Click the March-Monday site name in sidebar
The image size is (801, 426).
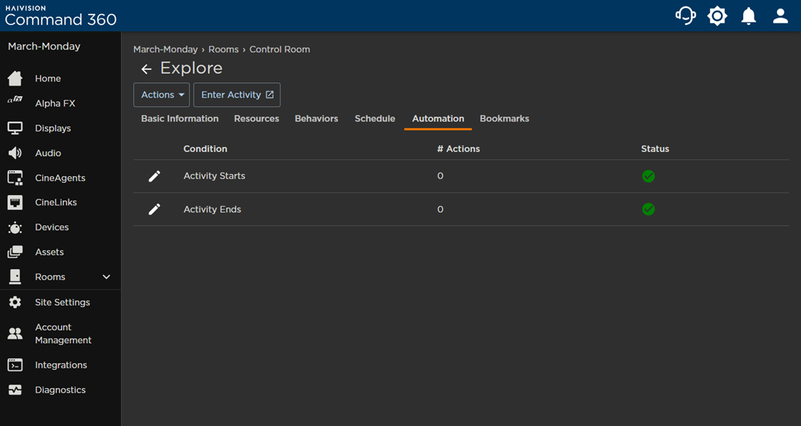point(44,47)
